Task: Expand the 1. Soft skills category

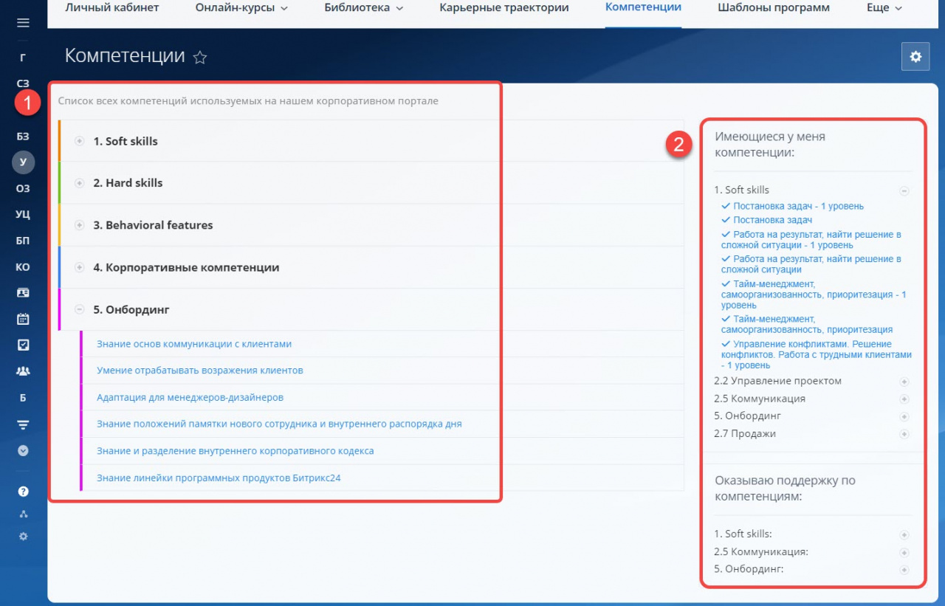Action: pos(80,141)
